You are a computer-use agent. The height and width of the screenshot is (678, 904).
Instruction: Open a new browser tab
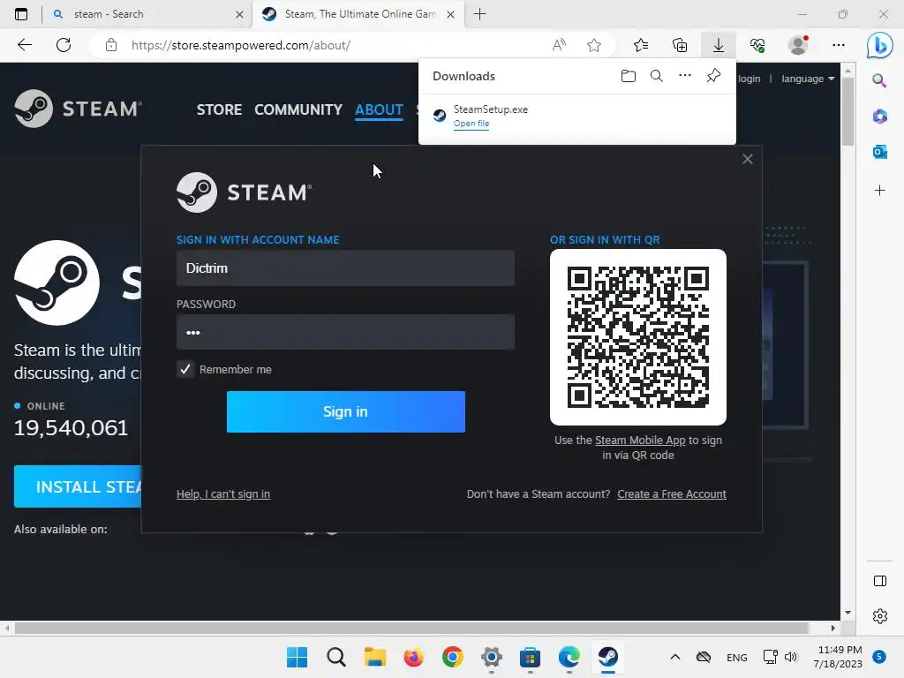479,14
